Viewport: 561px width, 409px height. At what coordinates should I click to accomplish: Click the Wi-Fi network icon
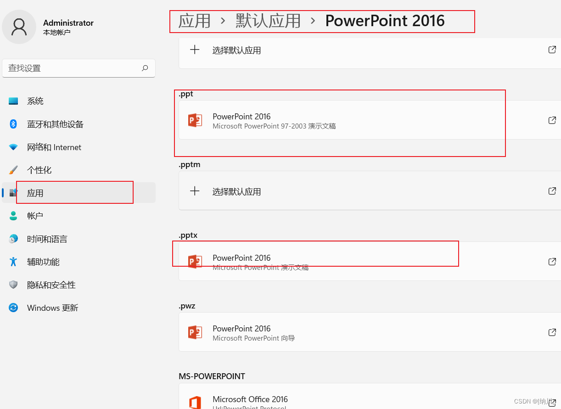click(13, 147)
